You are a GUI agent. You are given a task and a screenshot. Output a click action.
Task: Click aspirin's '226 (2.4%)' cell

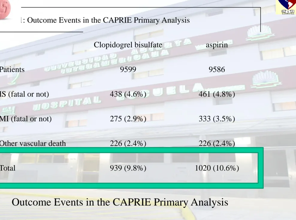tap(217, 143)
